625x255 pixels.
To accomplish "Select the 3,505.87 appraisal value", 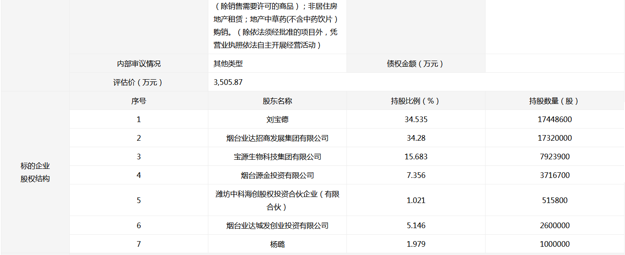I will (228, 82).
